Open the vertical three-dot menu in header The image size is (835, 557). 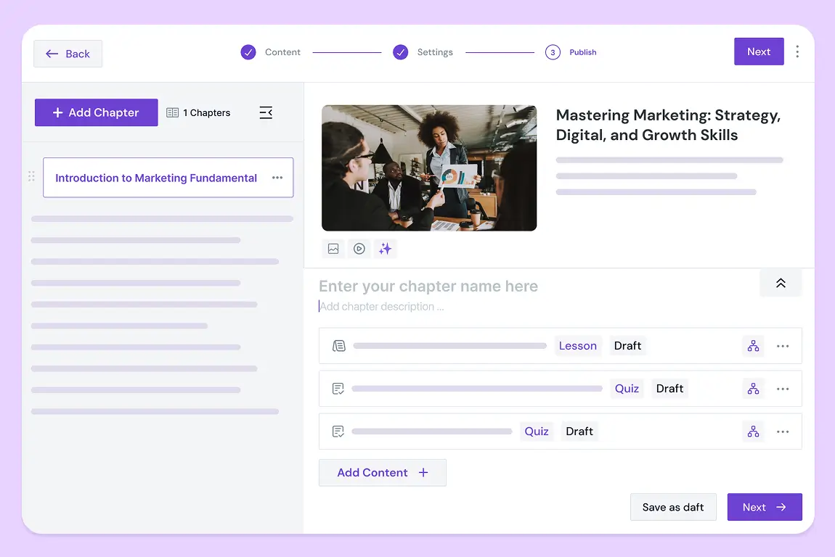(797, 51)
